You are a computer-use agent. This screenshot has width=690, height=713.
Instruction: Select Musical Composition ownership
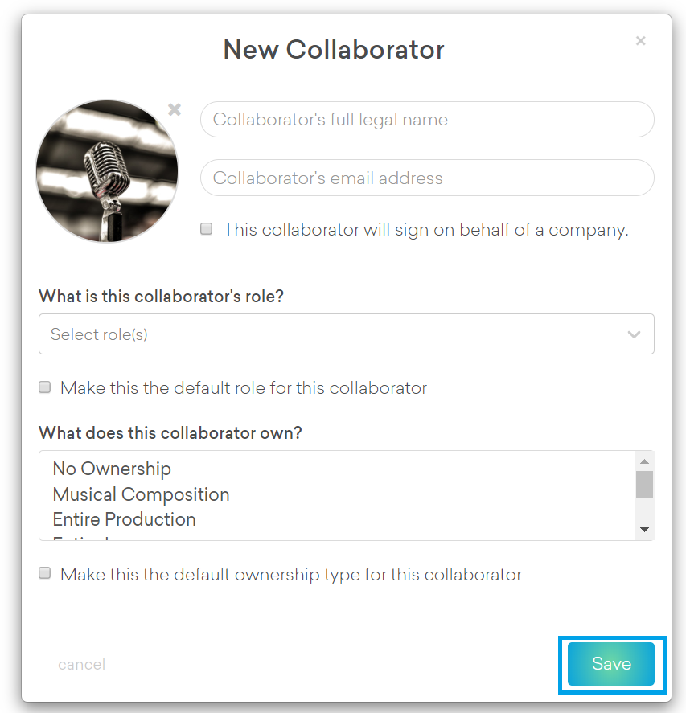point(141,494)
